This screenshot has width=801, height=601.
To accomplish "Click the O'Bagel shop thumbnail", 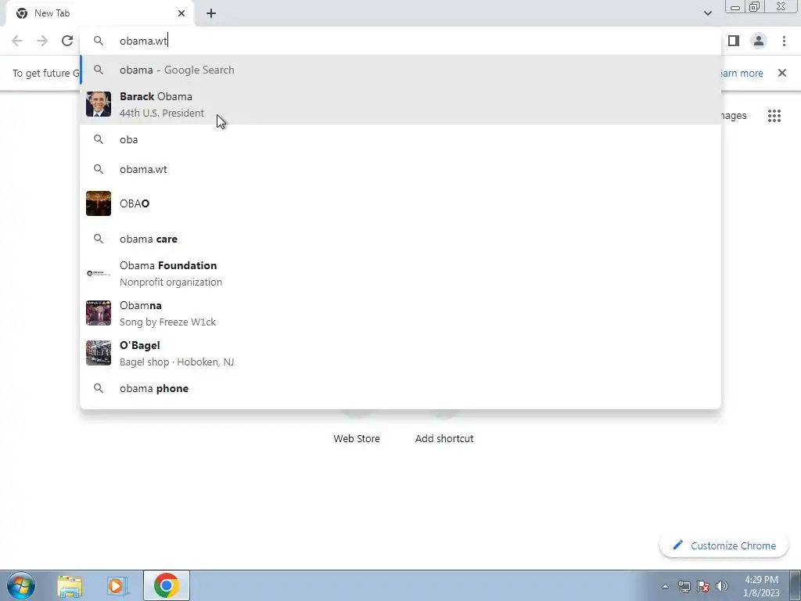I will coord(99,353).
